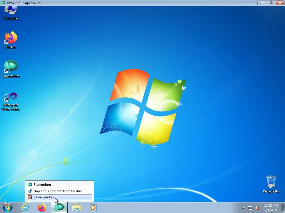Choose Supermium in the jump list
The width and height of the screenshot is (285, 213).
[x=60, y=184]
